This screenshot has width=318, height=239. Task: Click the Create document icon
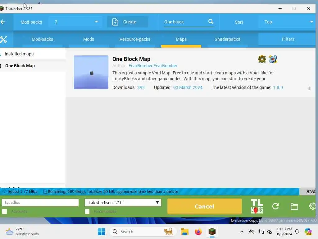tap(115, 22)
